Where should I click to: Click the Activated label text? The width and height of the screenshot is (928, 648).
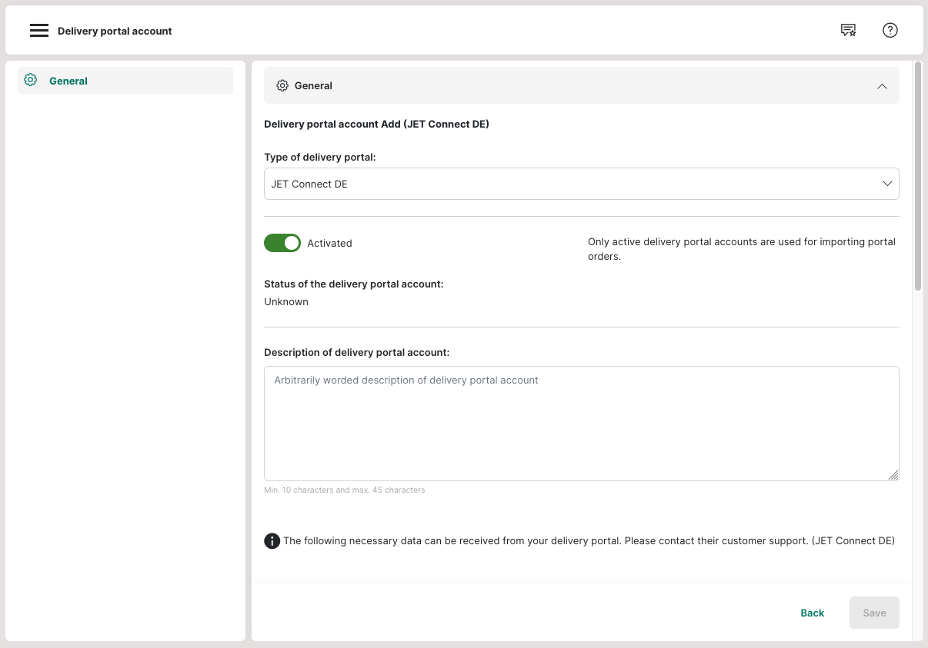(x=329, y=243)
